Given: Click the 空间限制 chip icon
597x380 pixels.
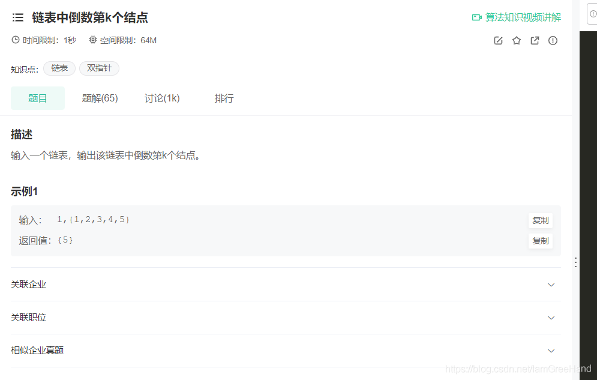Looking at the screenshot, I should point(93,40).
